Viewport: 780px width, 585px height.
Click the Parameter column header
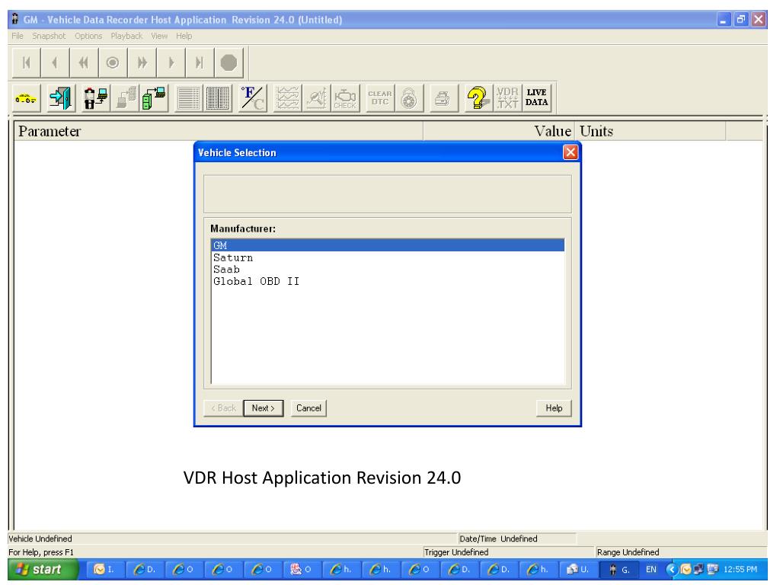coord(218,131)
